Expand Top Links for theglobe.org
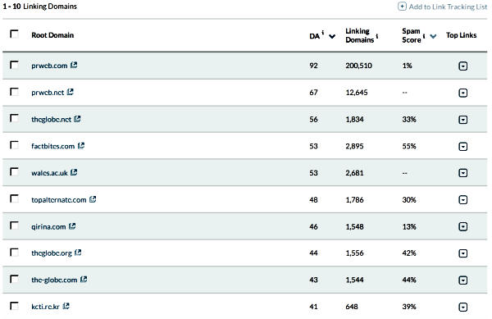Viewport: 492px width, 319px height. (463, 253)
